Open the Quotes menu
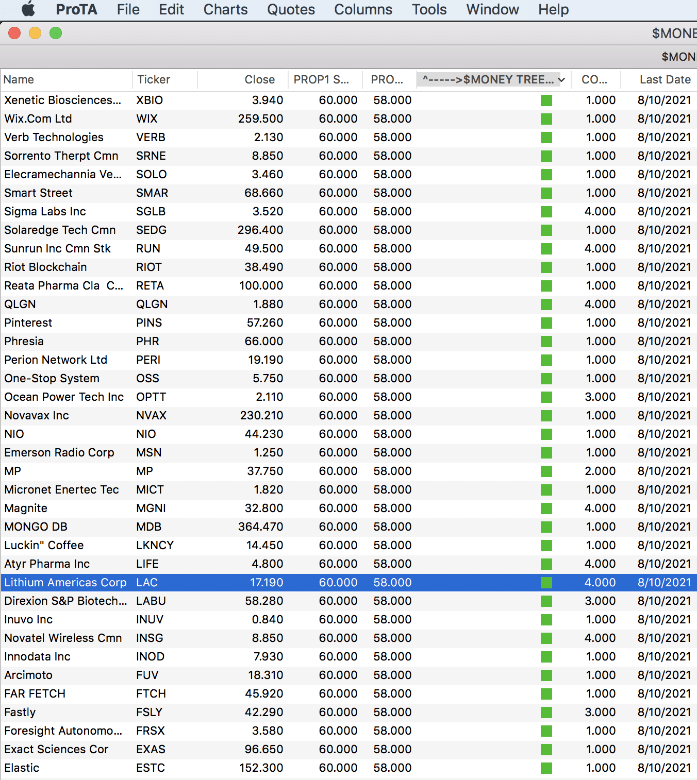This screenshot has height=780, width=697. tap(291, 9)
